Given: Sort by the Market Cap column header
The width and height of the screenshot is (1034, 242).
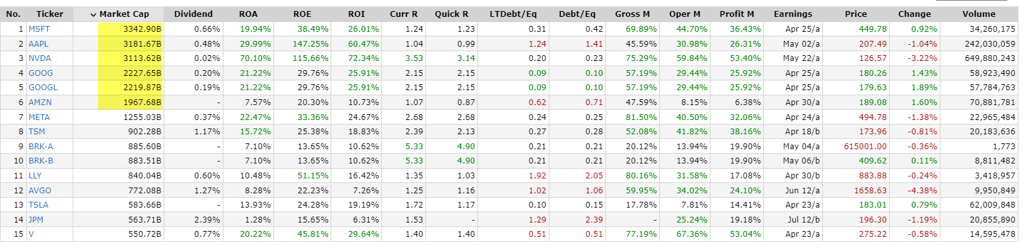Looking at the screenshot, I should coord(118,14).
